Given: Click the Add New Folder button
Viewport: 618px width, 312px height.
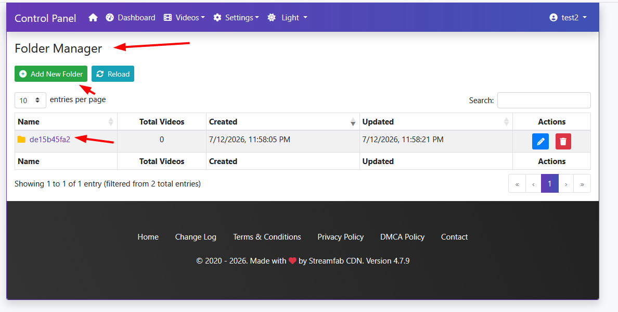Looking at the screenshot, I should (51, 74).
